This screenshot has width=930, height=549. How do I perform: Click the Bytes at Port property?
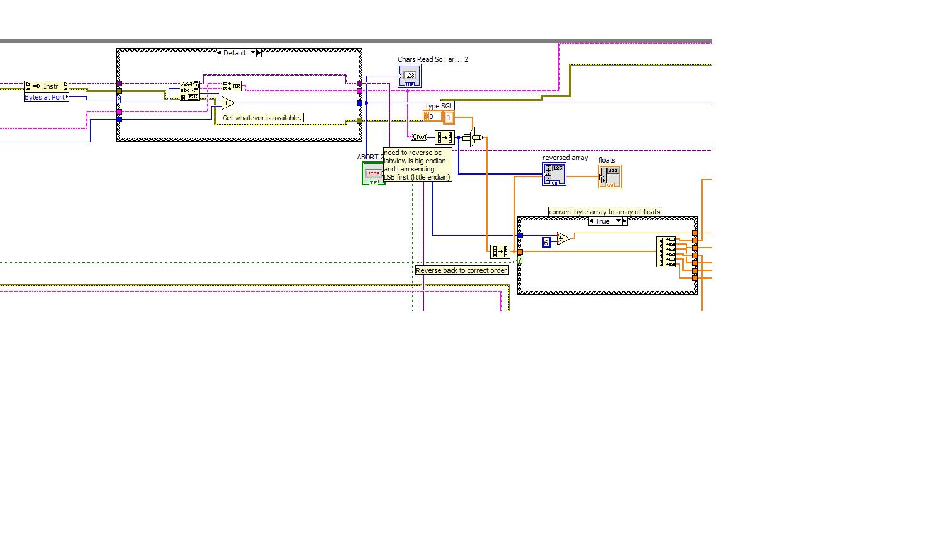(x=47, y=97)
